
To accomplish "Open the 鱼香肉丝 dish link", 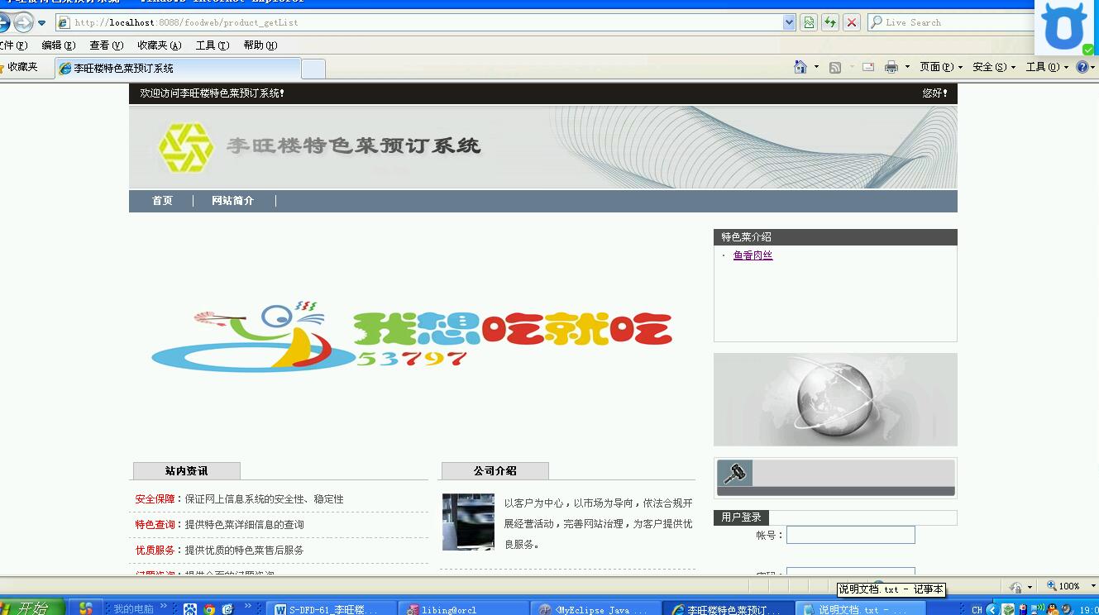I will [x=753, y=255].
